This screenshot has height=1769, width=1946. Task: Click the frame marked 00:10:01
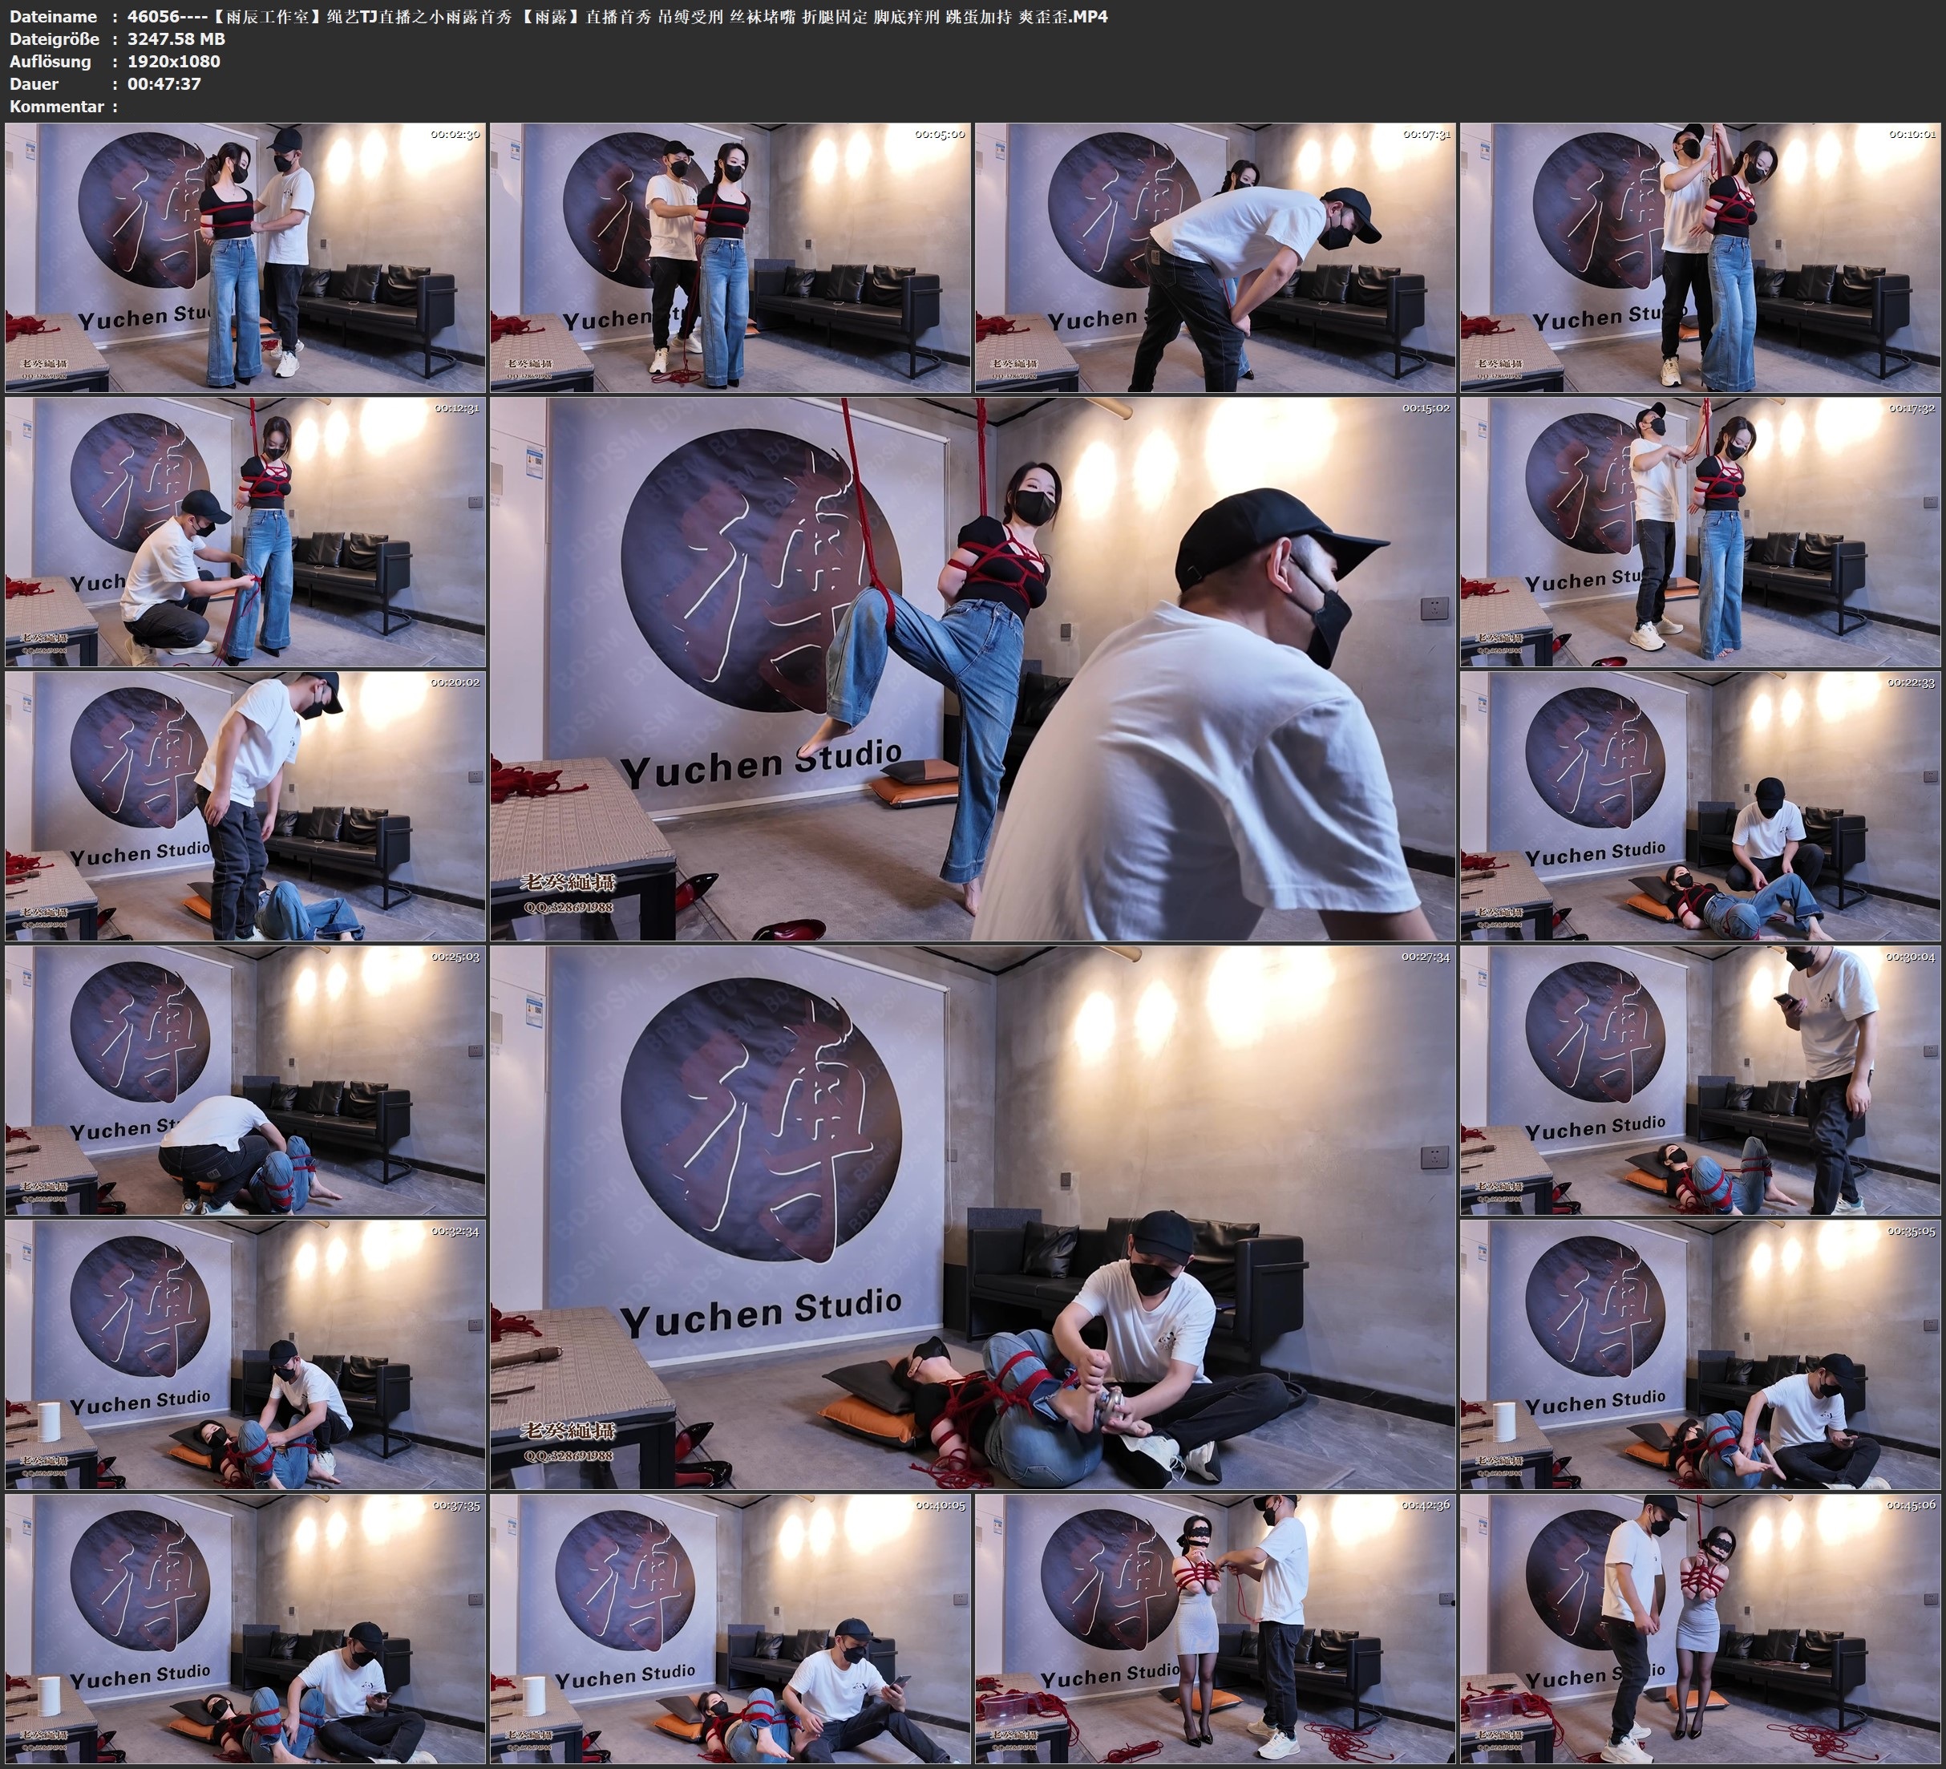(1700, 258)
